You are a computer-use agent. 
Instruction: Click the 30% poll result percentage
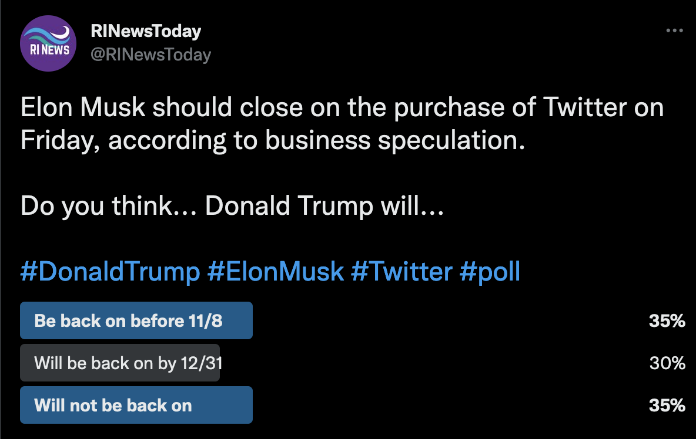pyautogui.click(x=667, y=363)
